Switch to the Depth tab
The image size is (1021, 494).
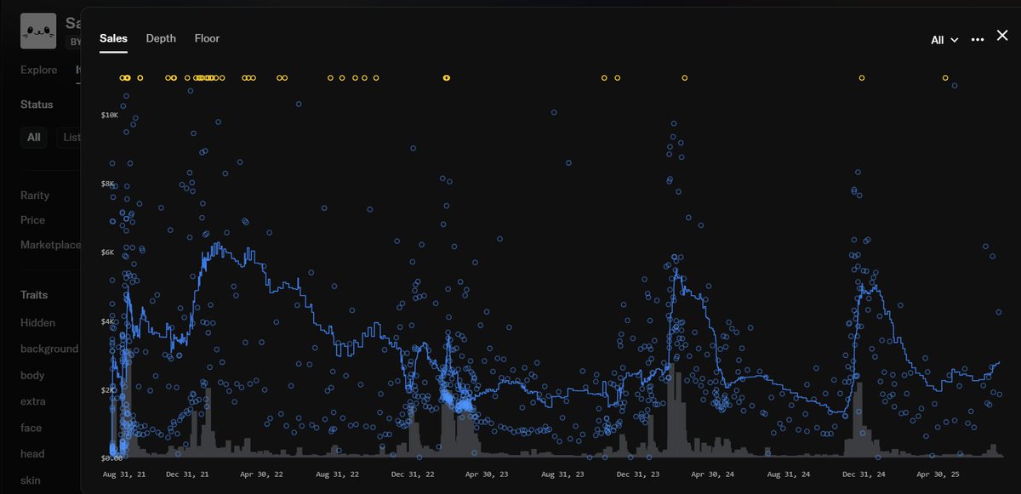(x=160, y=38)
